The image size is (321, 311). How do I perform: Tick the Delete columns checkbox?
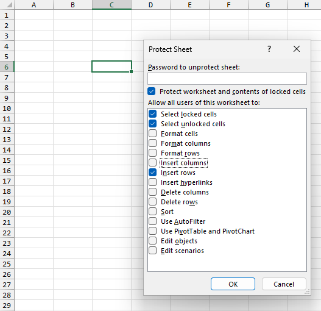pos(153,192)
